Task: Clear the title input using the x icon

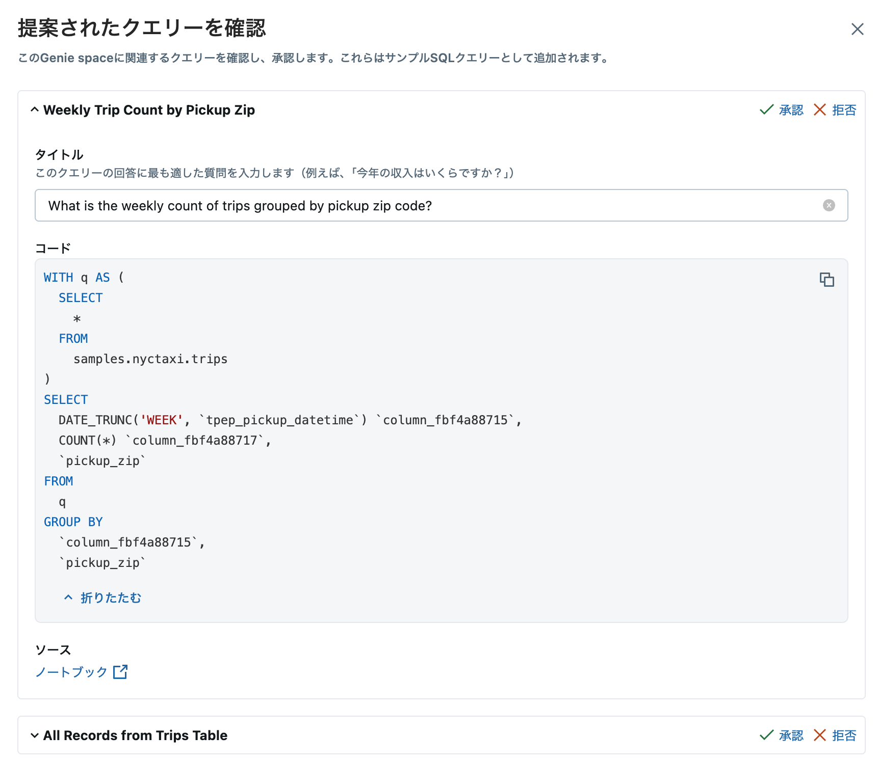Action: tap(829, 205)
